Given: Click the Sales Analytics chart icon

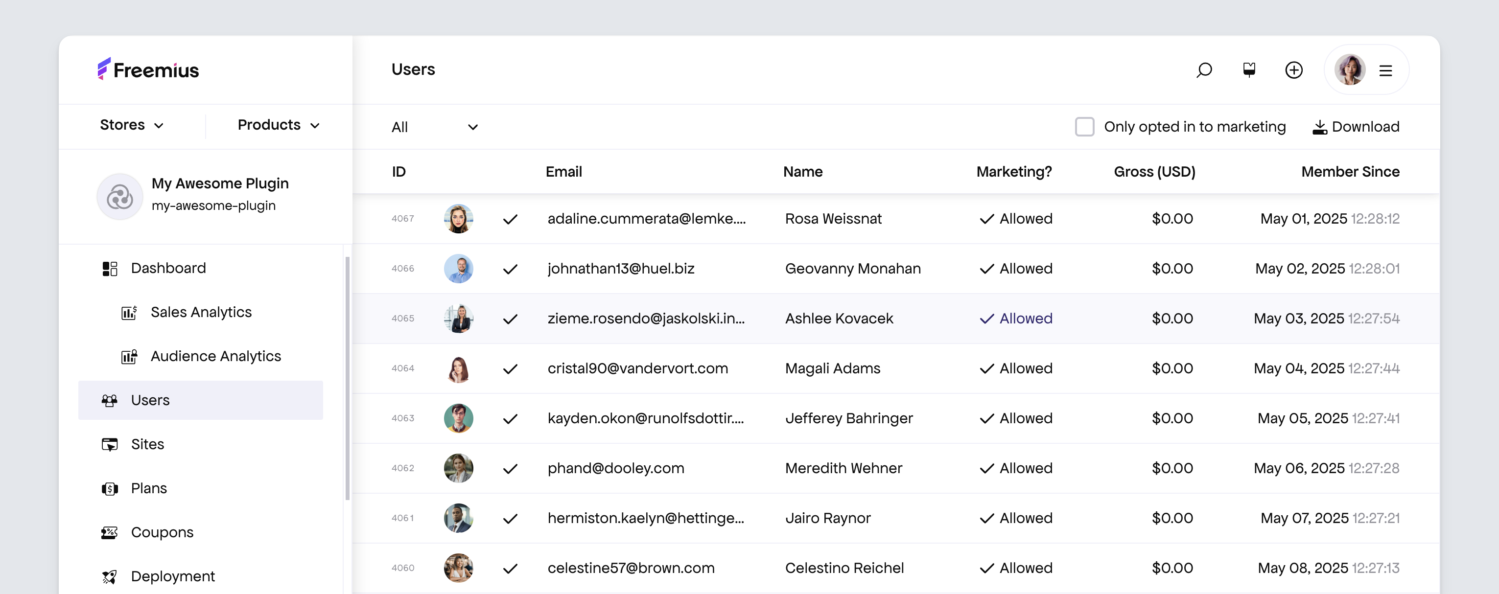Looking at the screenshot, I should [x=129, y=313].
